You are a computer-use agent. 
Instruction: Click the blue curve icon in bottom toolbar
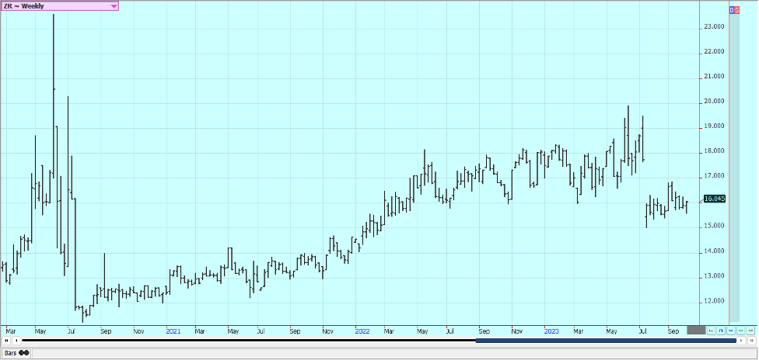pyautogui.click(x=730, y=331)
